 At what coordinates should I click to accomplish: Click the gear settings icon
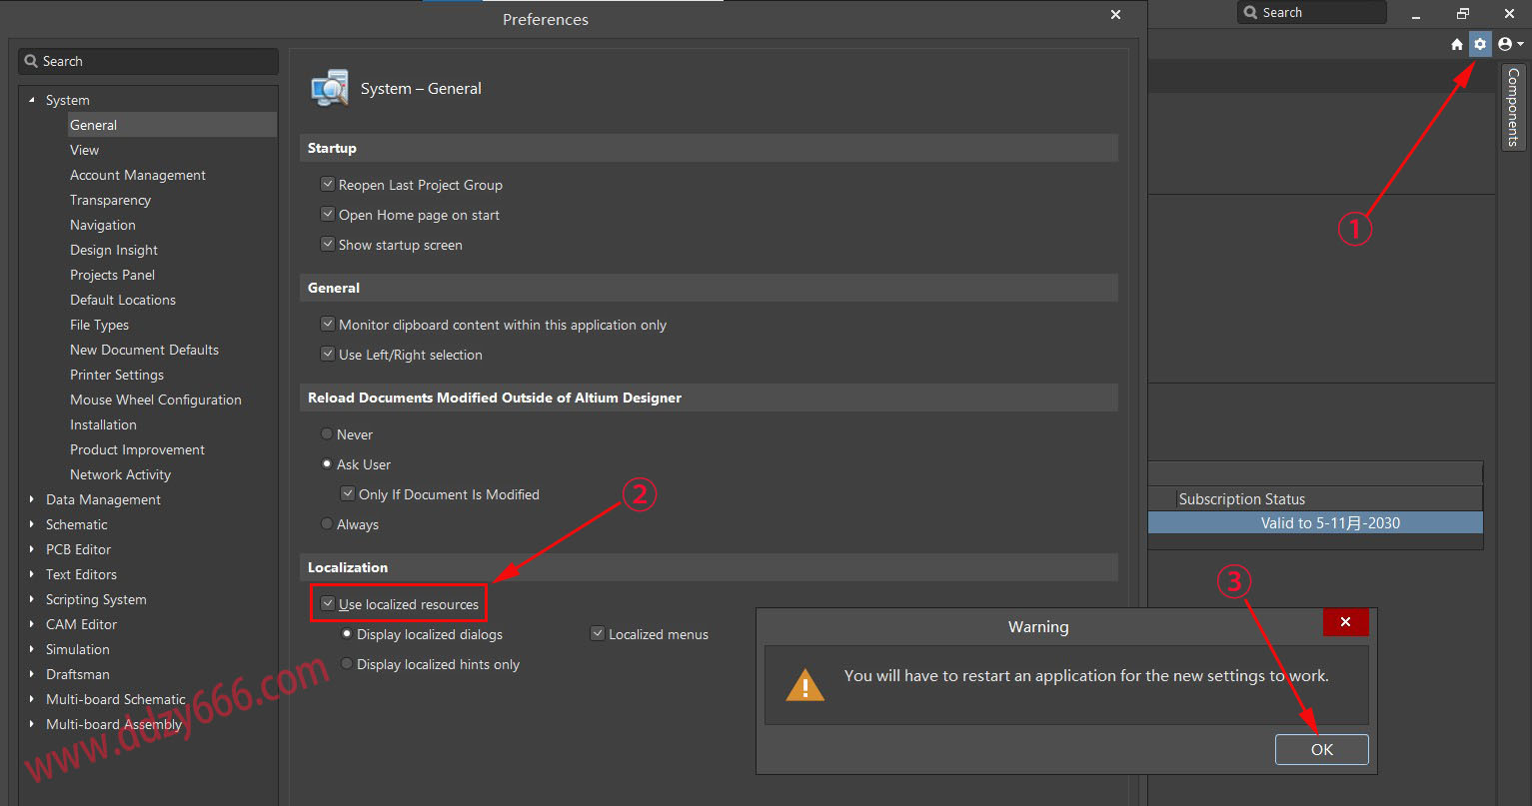click(1480, 44)
